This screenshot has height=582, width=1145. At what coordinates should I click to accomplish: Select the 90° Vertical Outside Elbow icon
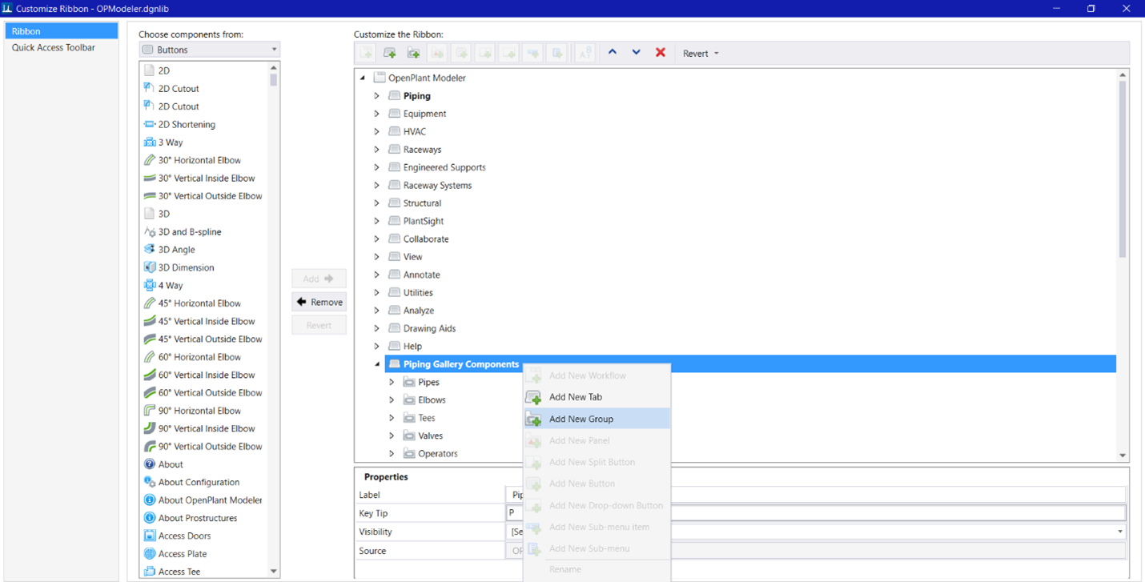150,446
